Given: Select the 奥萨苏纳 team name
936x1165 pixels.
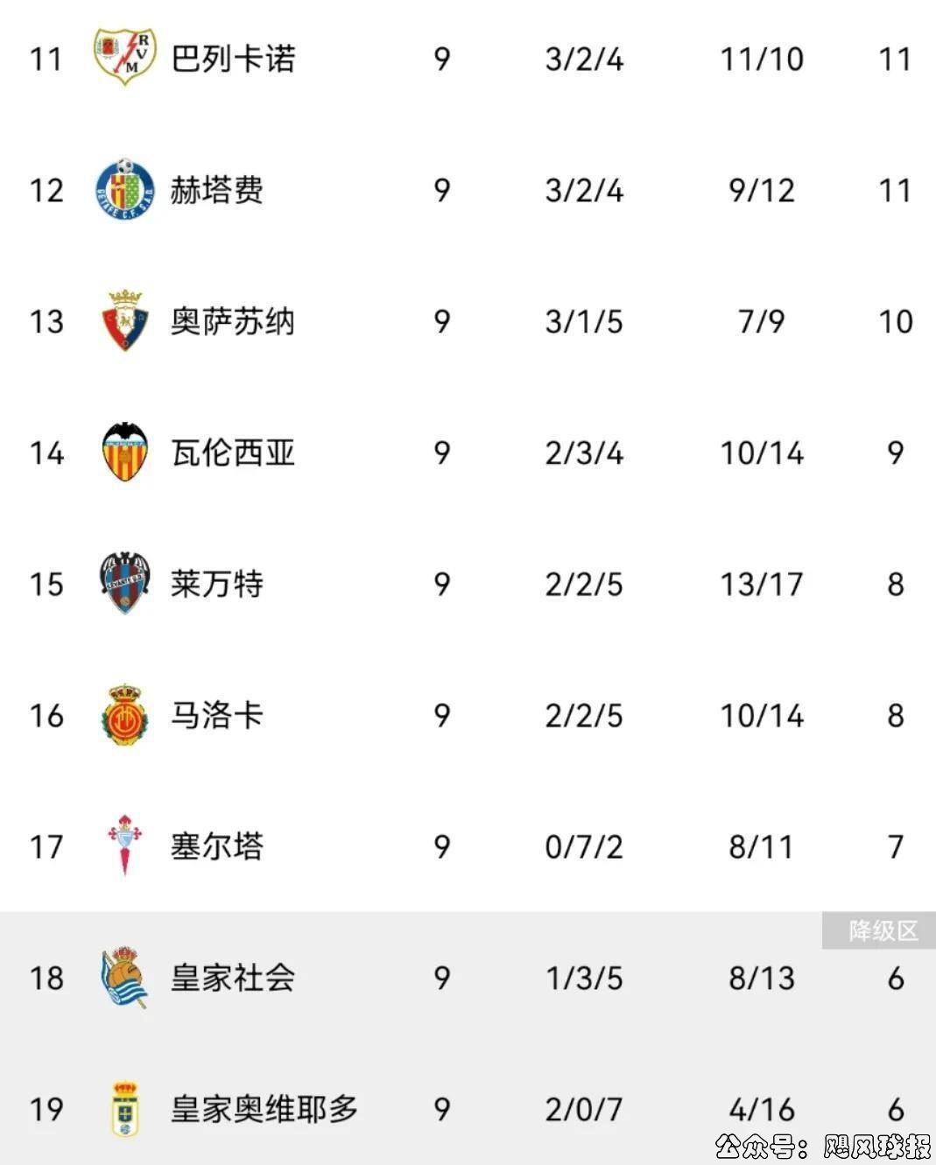Looking at the screenshot, I should click(233, 321).
